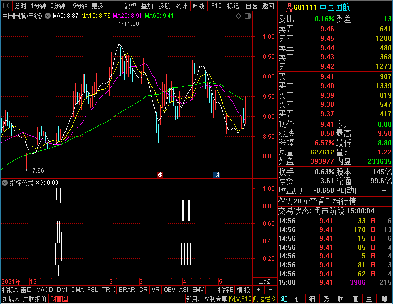Viewport: 393px width, 304px height.
Task: Open the 叠加 overlay option
Action: [147, 6]
